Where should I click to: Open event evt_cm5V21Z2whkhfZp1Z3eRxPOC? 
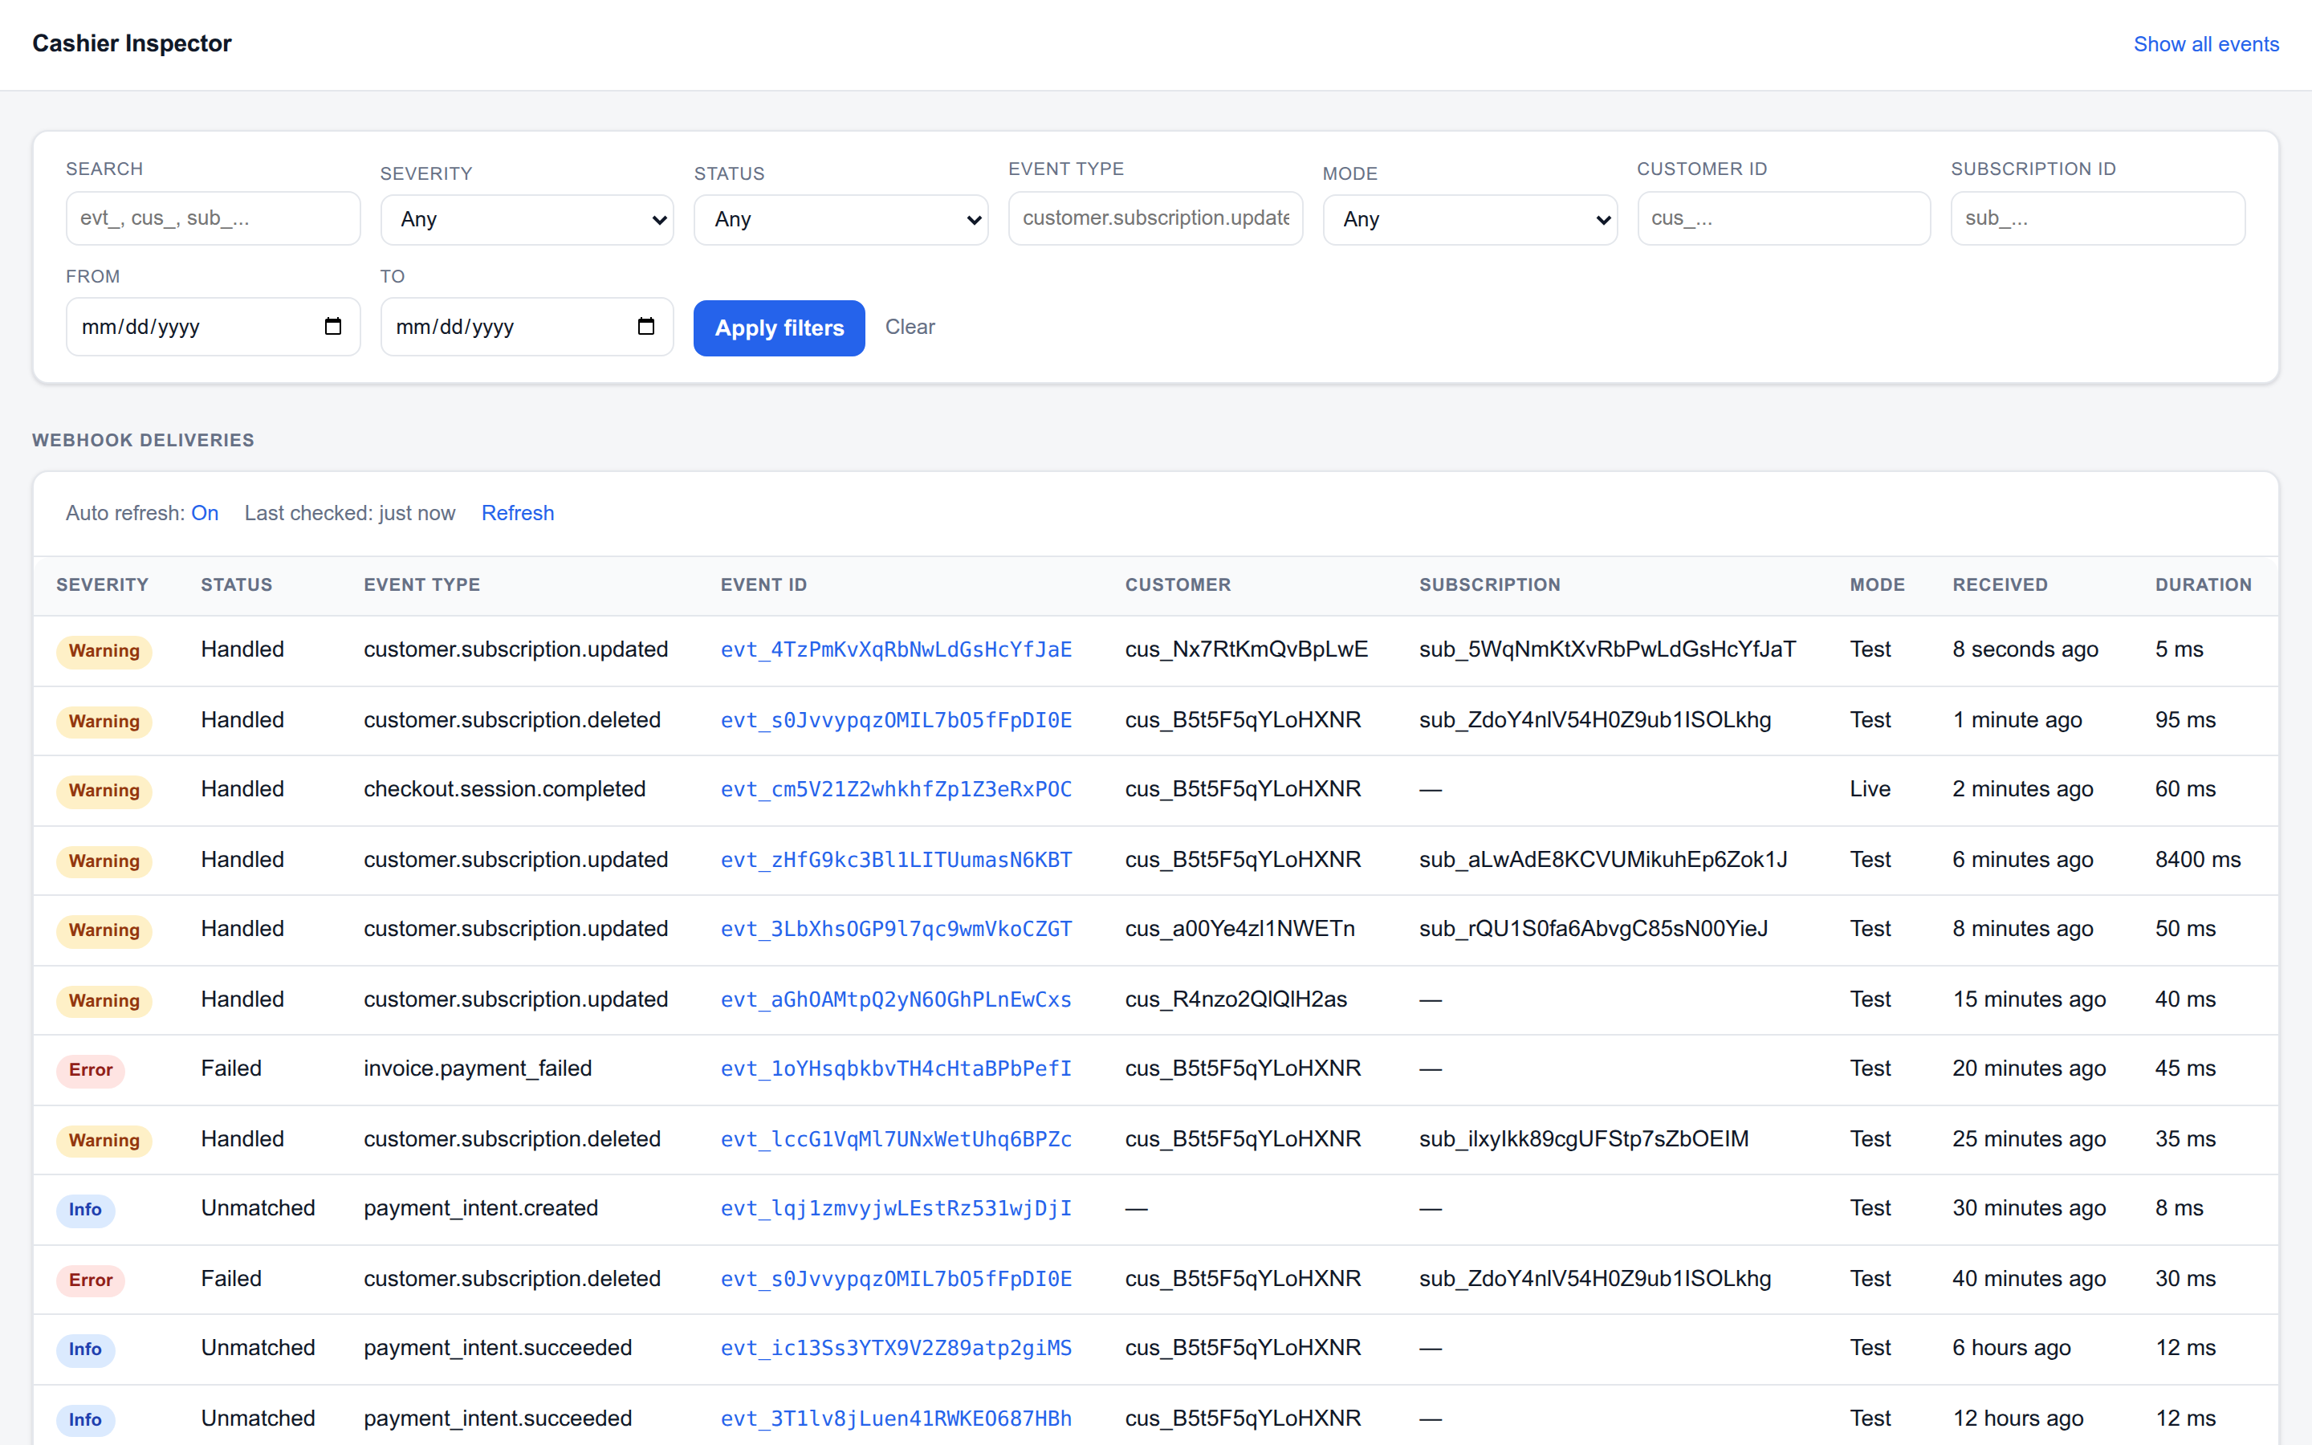(x=895, y=789)
